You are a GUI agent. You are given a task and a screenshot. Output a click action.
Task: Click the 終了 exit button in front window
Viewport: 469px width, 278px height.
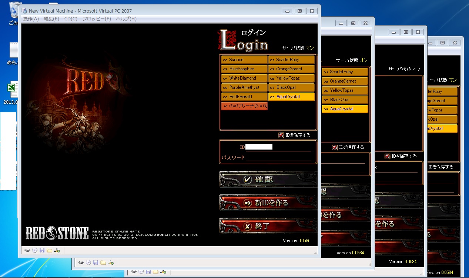point(268,226)
